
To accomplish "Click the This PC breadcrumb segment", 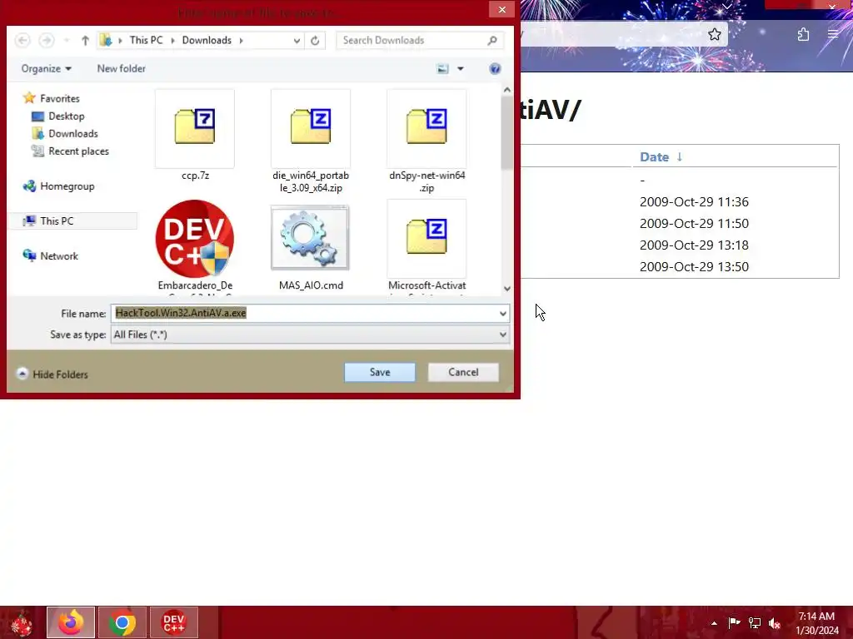I will tap(146, 40).
